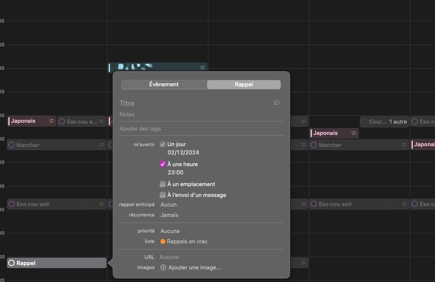Image resolution: width=435 pixels, height=282 pixels.
Task: Show hidden items via 1 autre
Action: pyautogui.click(x=398, y=121)
